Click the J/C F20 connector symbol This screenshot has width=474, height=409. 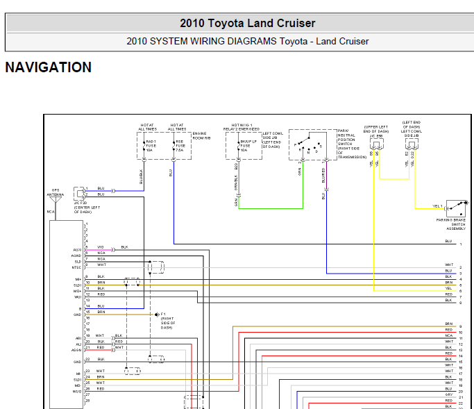(80, 193)
